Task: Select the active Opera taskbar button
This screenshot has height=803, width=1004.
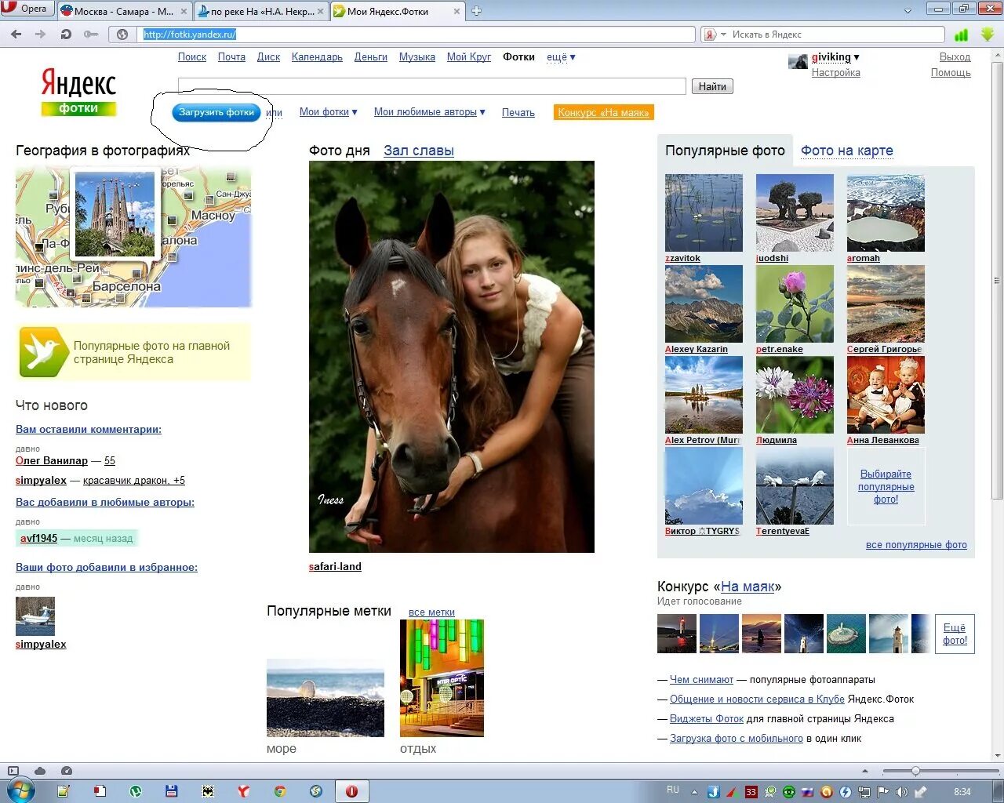Action: coord(352,791)
